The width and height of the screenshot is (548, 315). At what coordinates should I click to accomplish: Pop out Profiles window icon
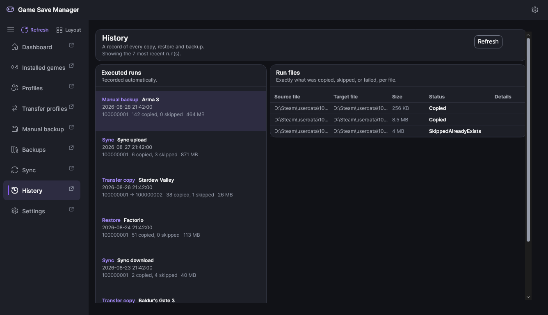tap(71, 86)
